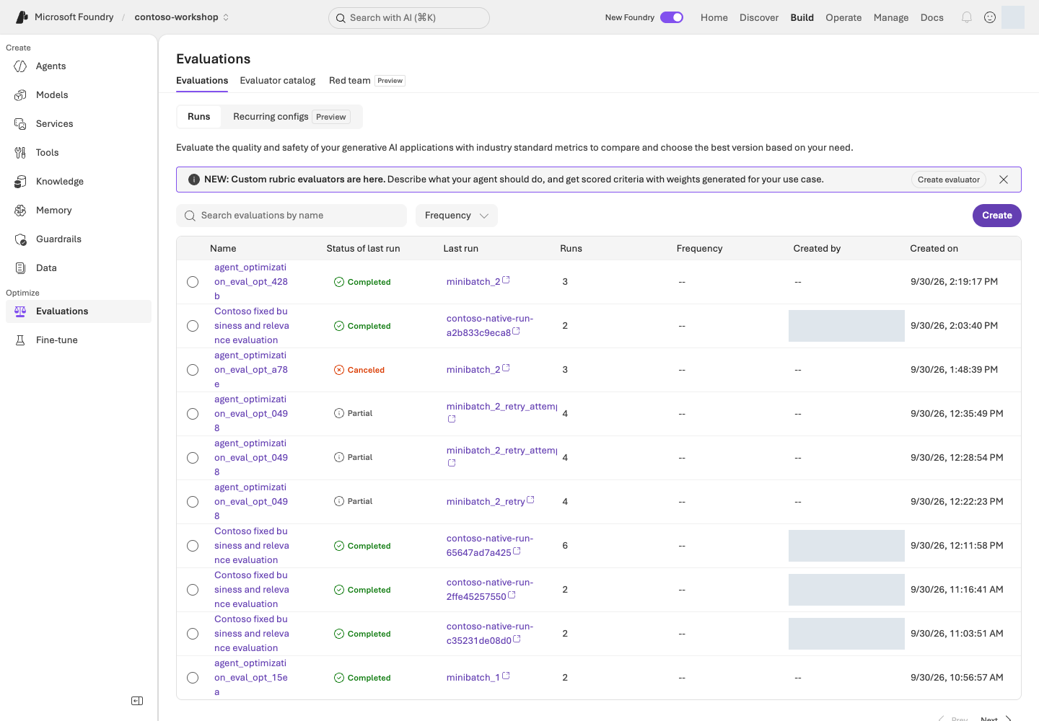Open external link icon beside minibatch_2_retry
Image resolution: width=1039 pixels, height=721 pixels.
tap(530, 500)
